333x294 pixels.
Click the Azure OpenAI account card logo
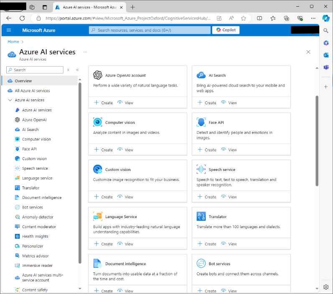click(98, 75)
